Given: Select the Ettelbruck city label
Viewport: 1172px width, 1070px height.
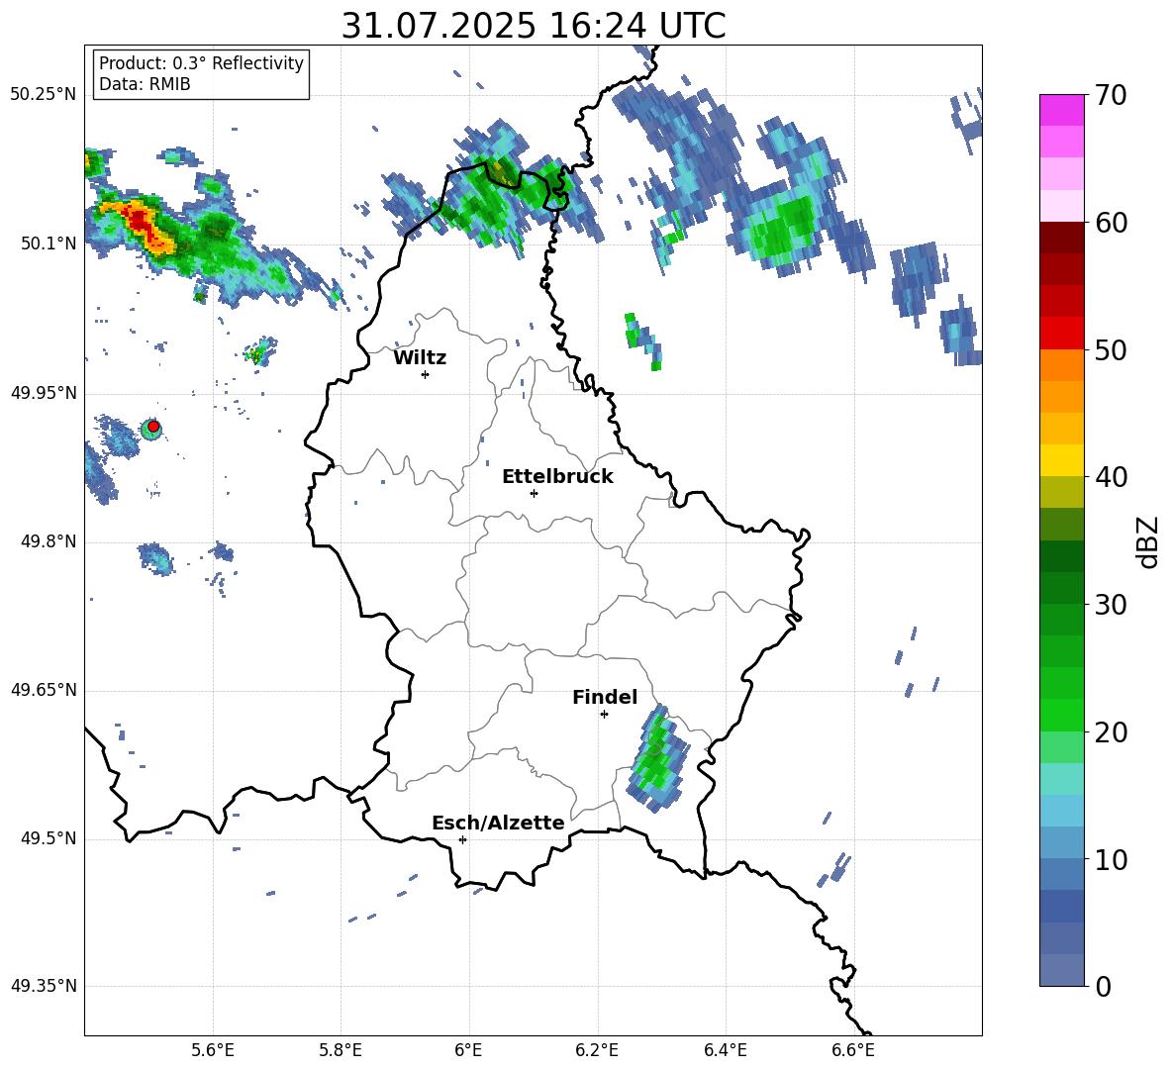Looking at the screenshot, I should (557, 477).
